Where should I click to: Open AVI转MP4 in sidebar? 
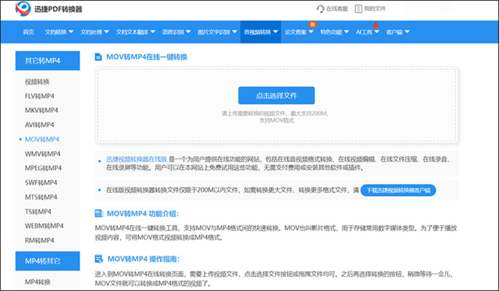click(40, 124)
